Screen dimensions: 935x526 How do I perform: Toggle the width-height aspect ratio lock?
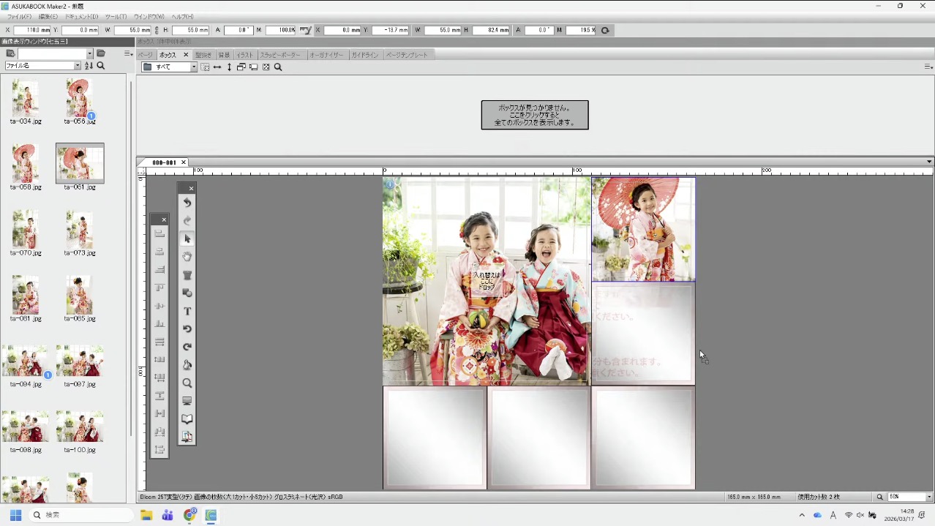click(157, 31)
